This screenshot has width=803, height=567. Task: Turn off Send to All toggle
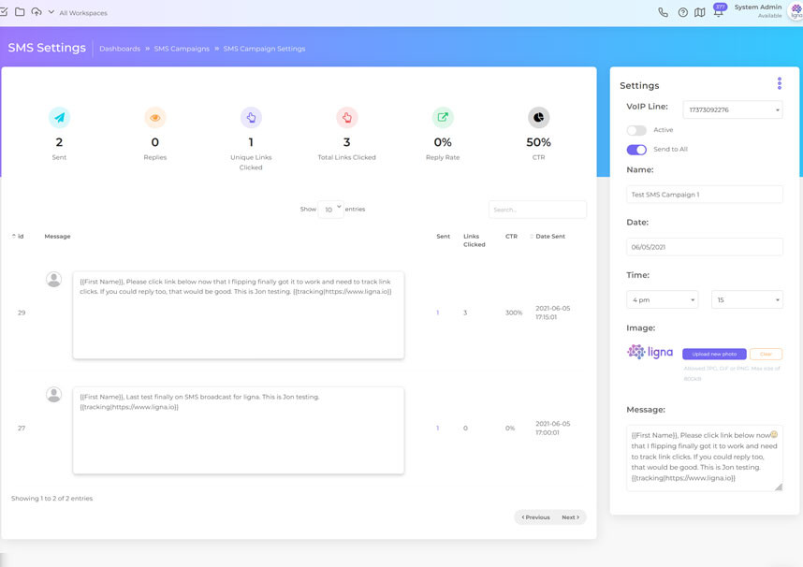coord(636,150)
